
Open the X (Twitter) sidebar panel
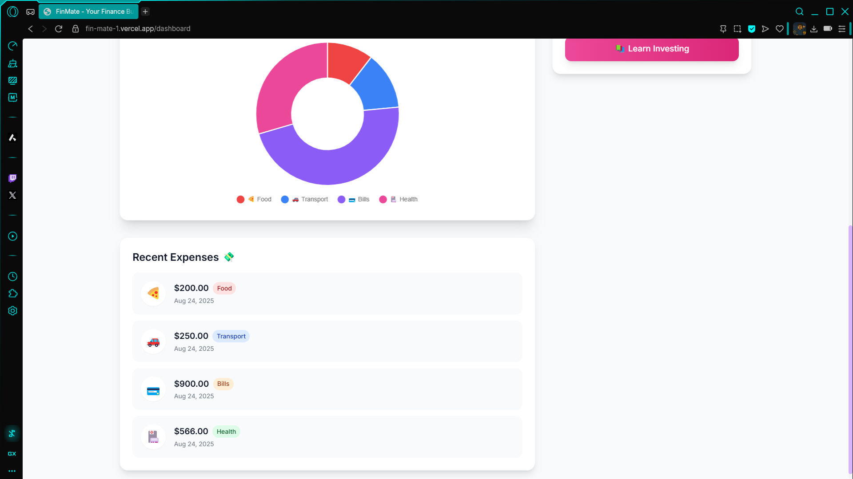click(12, 195)
